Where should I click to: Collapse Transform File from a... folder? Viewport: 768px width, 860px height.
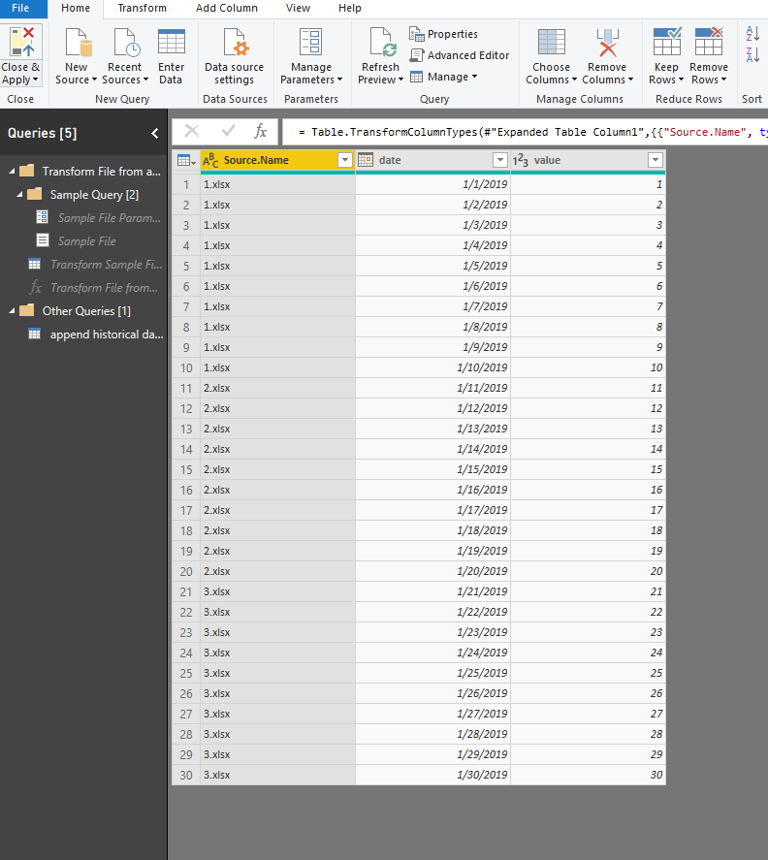(x=12, y=172)
